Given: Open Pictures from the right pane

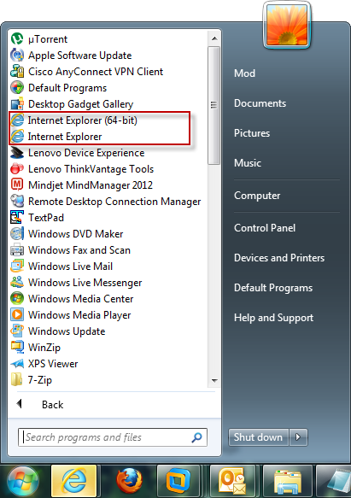Looking at the screenshot, I should (252, 133).
